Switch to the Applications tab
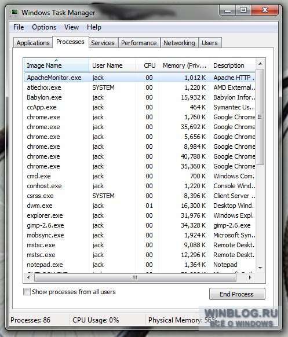This screenshot has height=337, width=288. pyautogui.click(x=33, y=43)
